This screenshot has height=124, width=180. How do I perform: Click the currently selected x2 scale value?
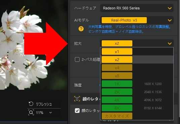117,43
